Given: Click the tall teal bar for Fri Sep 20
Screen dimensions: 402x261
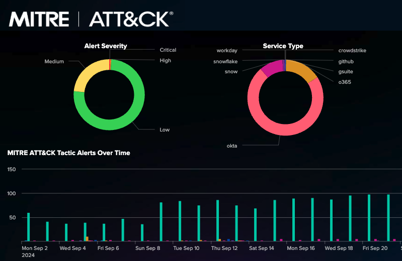Looking at the screenshot, I should click(x=369, y=218).
